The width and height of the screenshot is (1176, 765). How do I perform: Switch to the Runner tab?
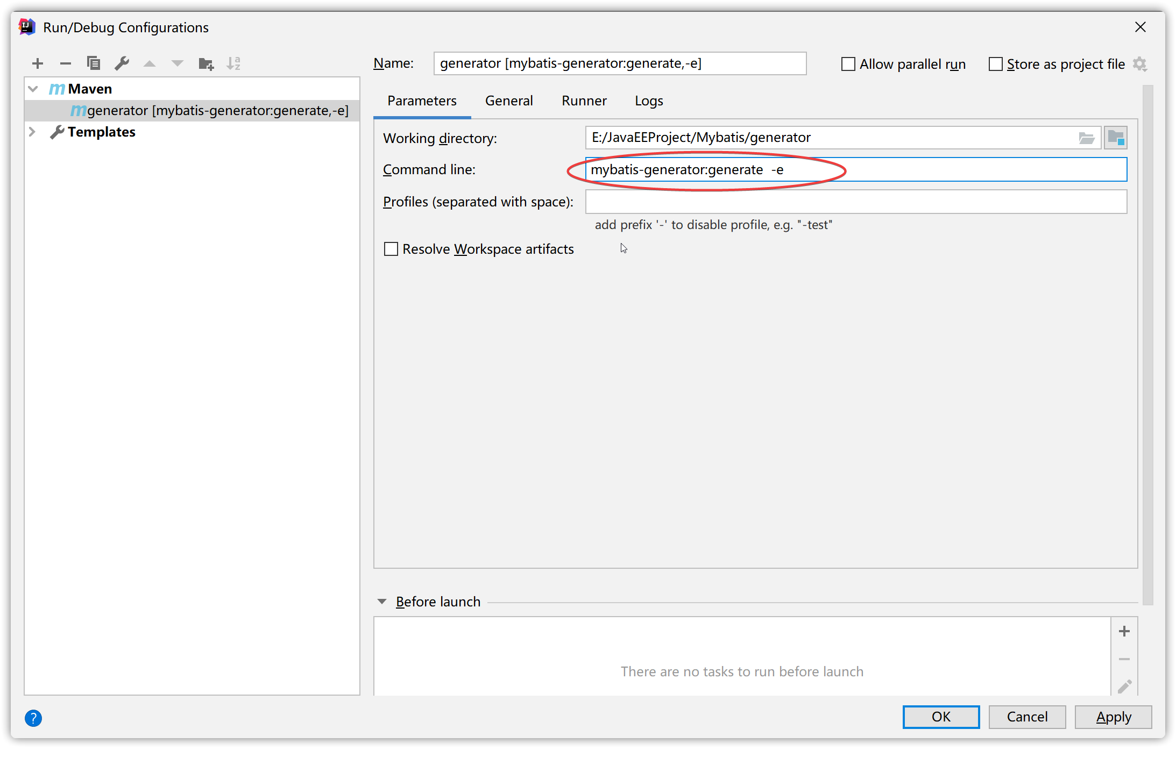pyautogui.click(x=584, y=101)
